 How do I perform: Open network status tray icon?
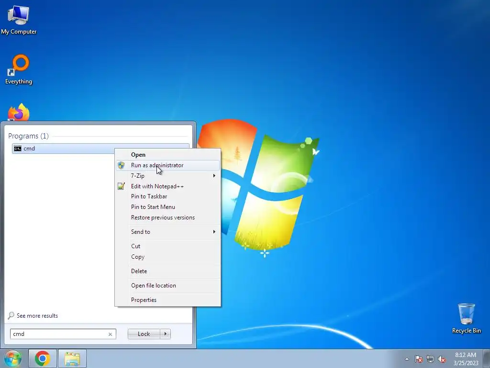coord(430,359)
